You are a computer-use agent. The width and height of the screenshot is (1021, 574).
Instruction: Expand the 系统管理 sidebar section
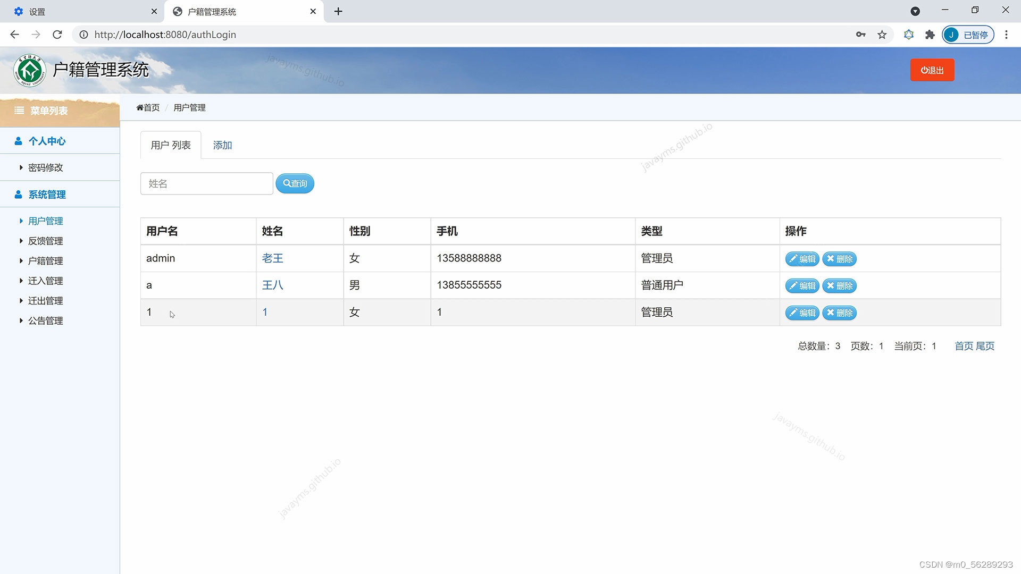(x=47, y=195)
